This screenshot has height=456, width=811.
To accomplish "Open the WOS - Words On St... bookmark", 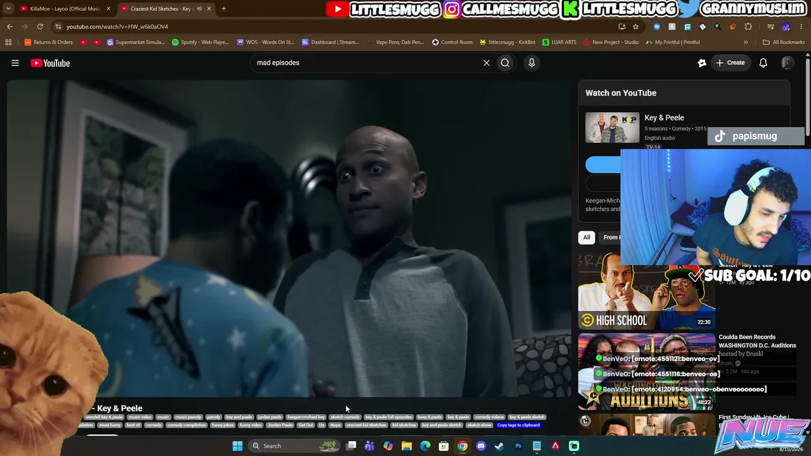I will coord(265,42).
